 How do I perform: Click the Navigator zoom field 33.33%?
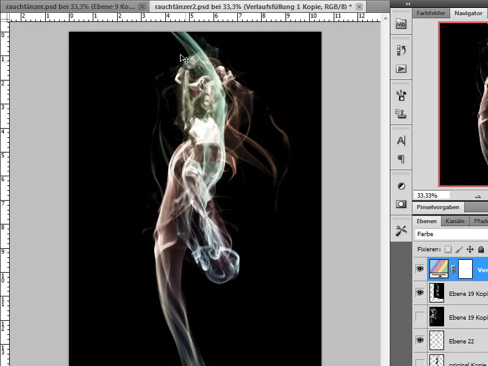(431, 196)
